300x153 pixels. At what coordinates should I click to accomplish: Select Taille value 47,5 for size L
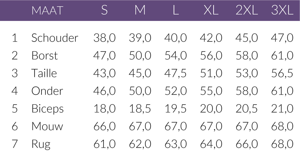tap(175, 73)
